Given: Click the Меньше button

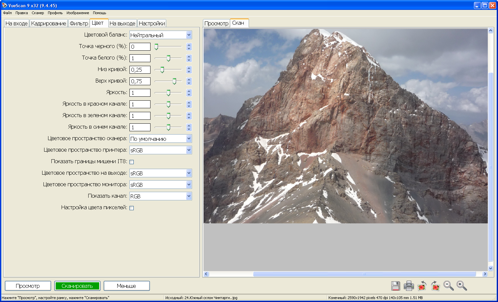Looking at the screenshot, I should pyautogui.click(x=126, y=286).
